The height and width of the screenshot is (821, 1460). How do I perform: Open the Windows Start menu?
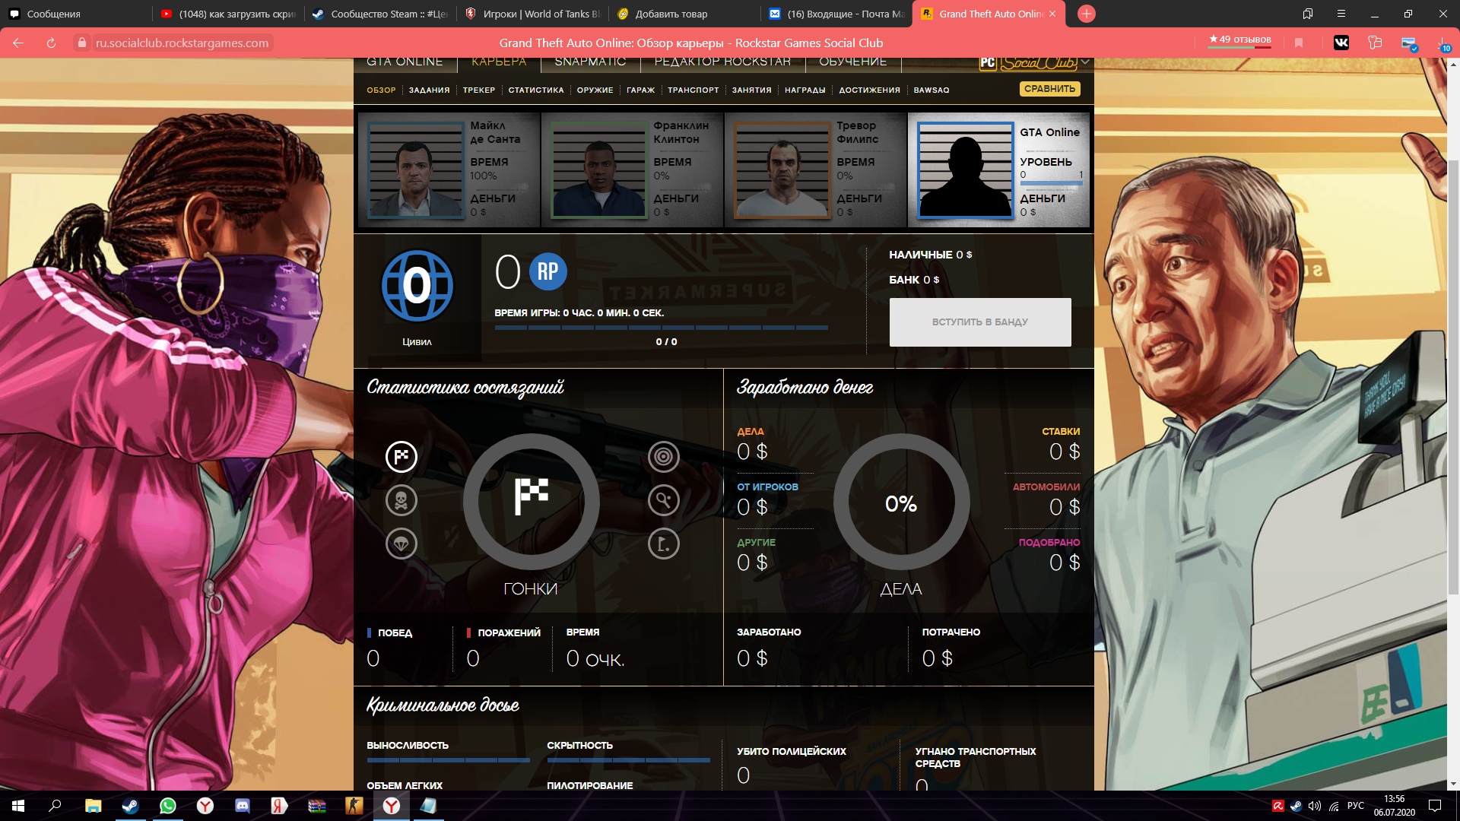pyautogui.click(x=18, y=806)
